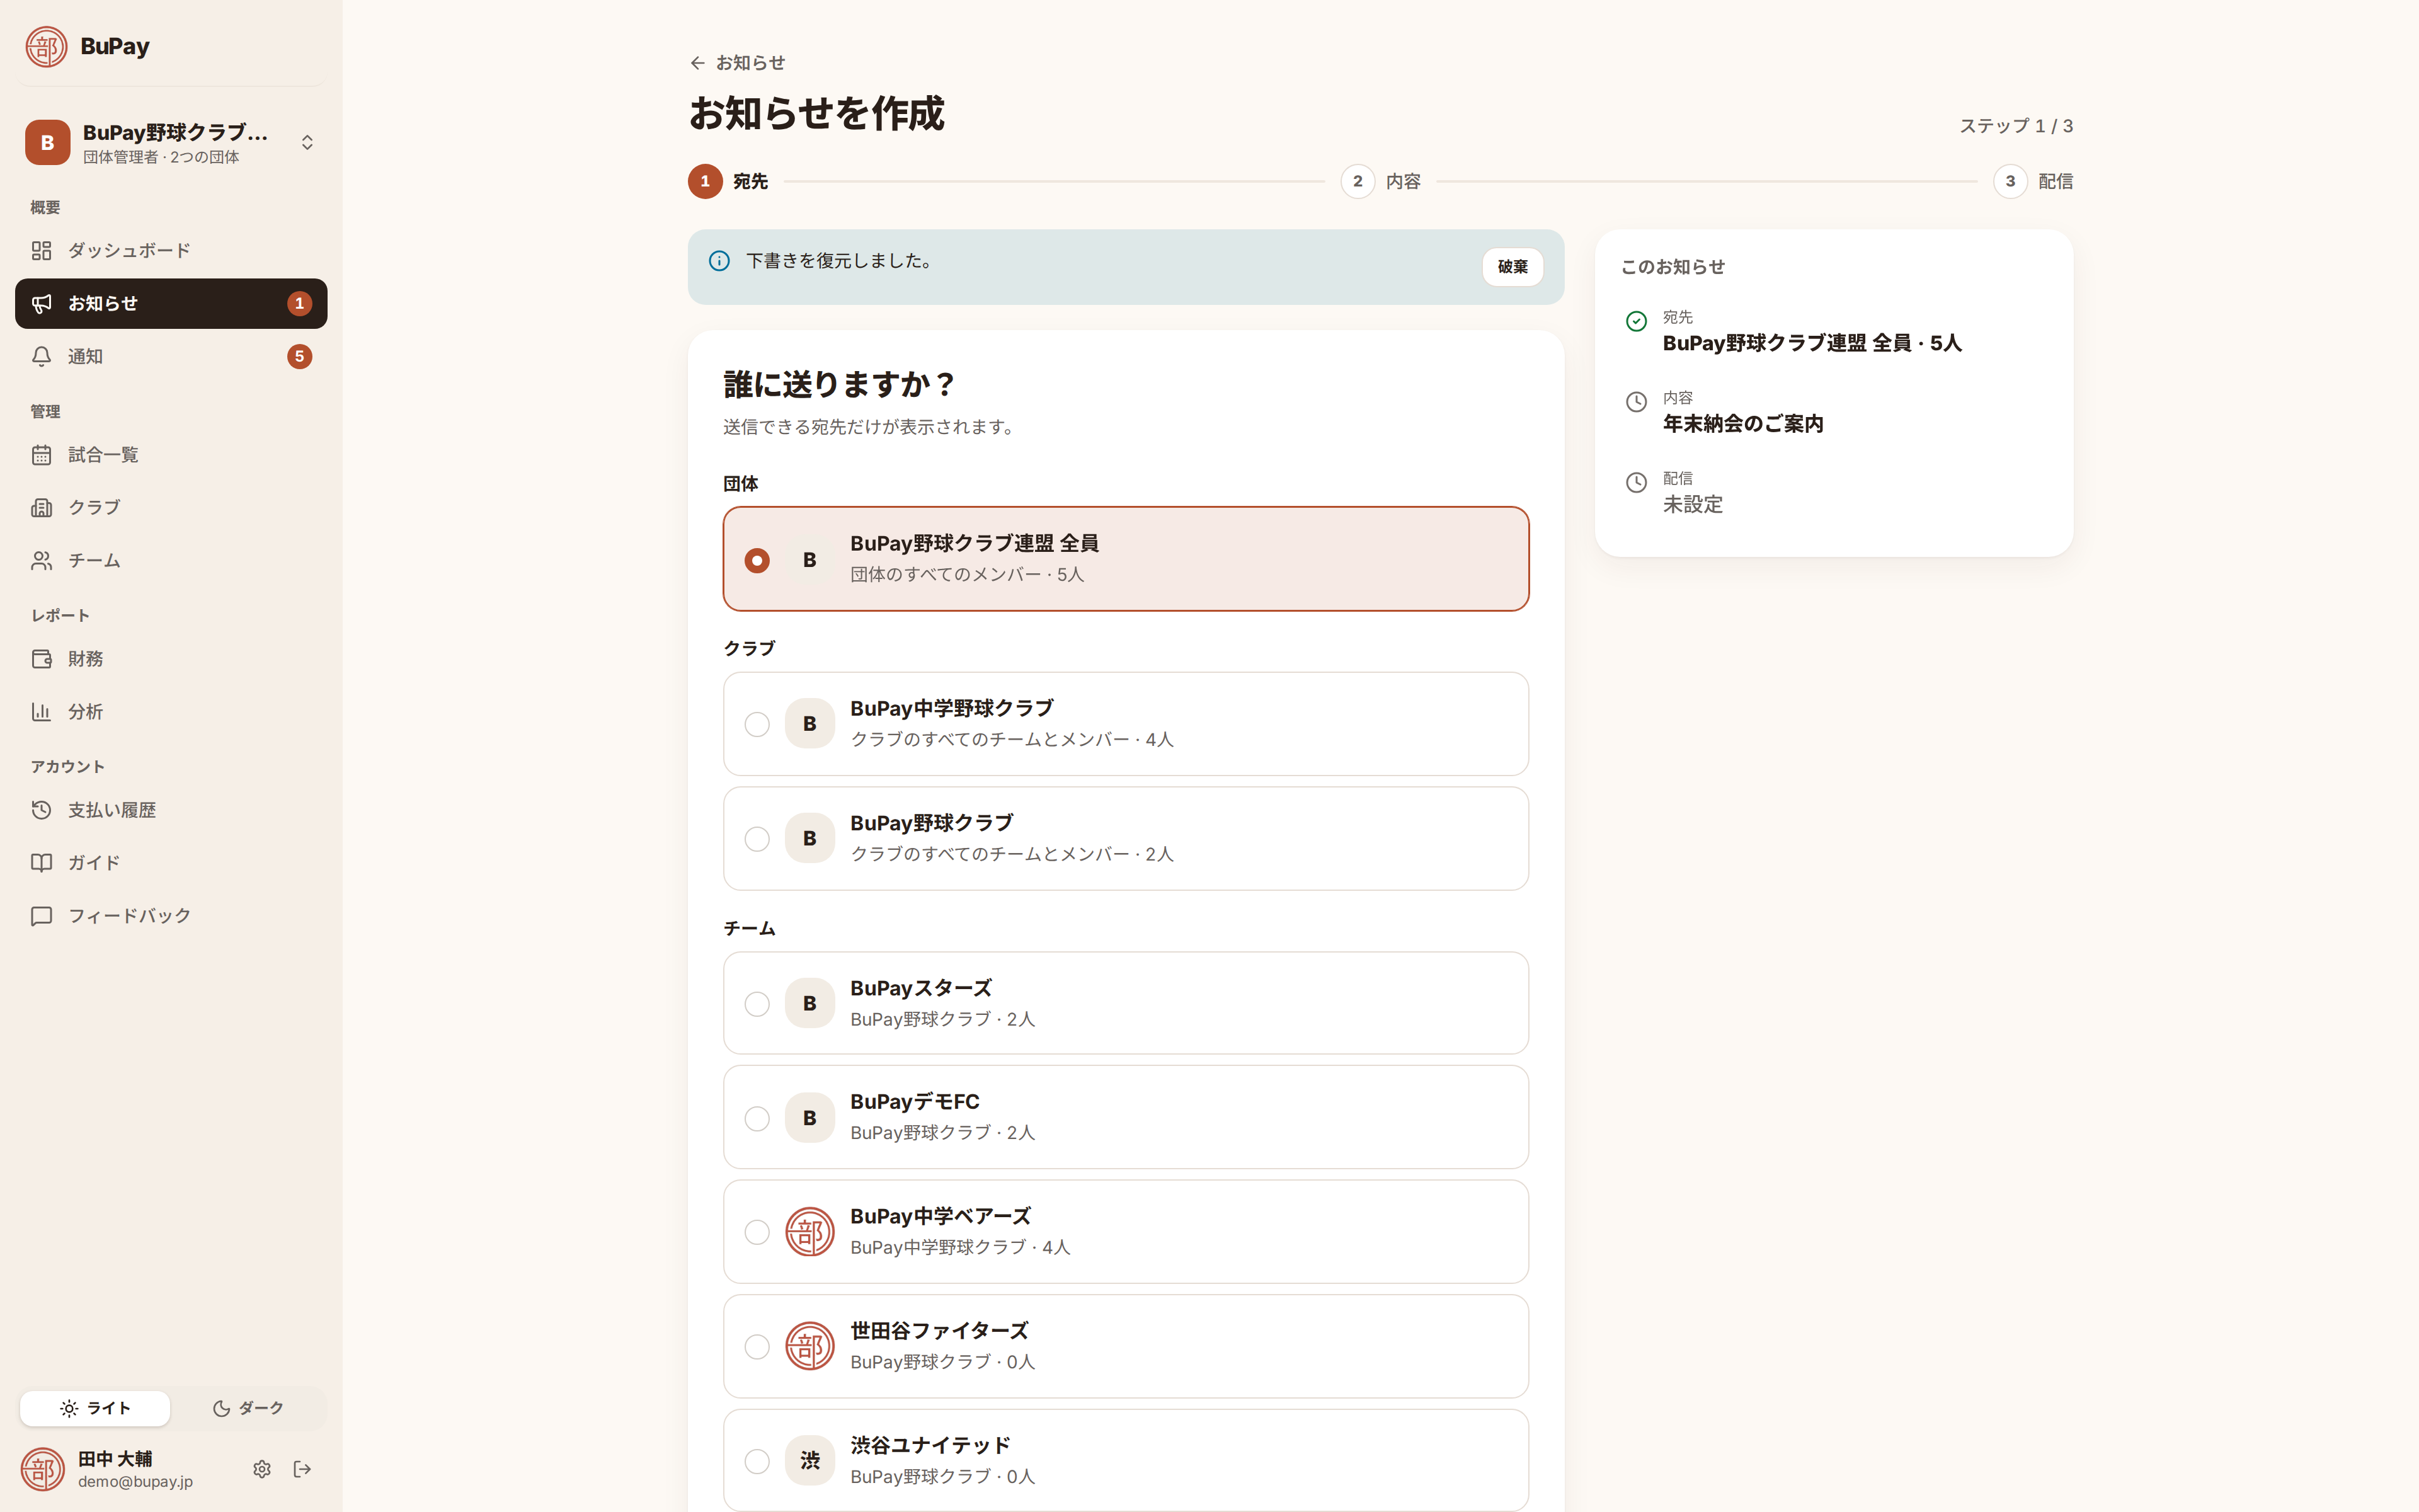Viewport: 2419px width, 1512px height.
Task: Switch to ダーク theme
Action: [248, 1408]
